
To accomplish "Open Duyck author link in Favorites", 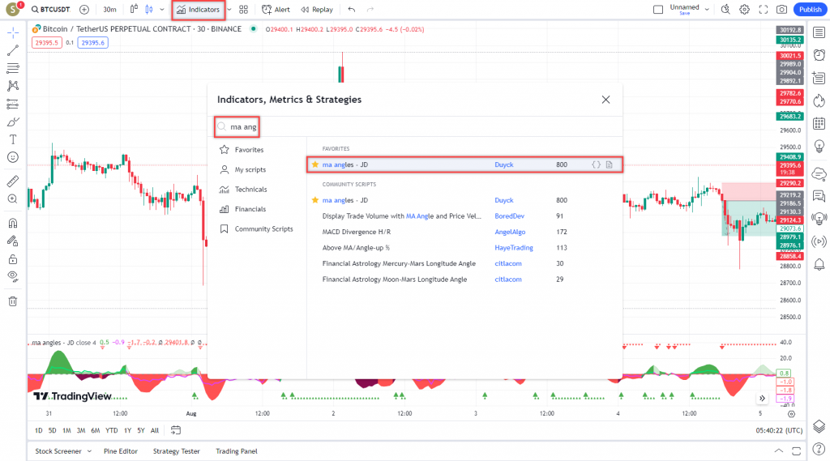I will tap(504, 164).
